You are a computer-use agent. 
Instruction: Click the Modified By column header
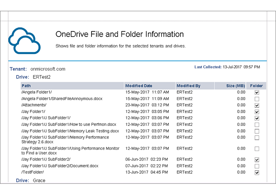click(x=195, y=86)
